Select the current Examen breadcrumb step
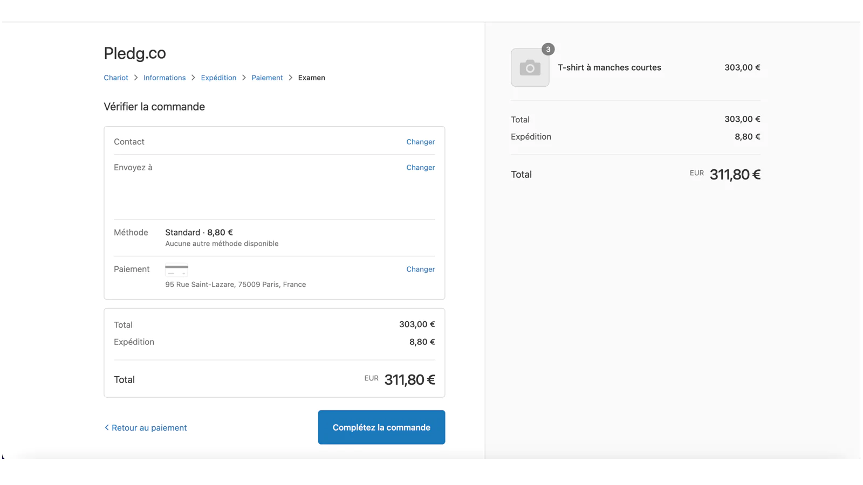 311,78
